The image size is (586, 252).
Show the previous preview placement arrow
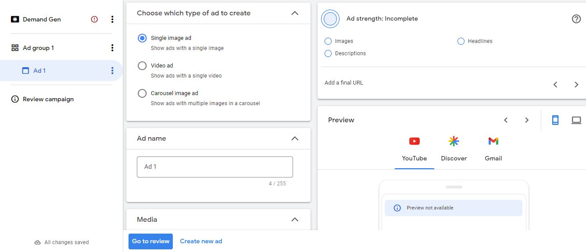click(x=506, y=120)
